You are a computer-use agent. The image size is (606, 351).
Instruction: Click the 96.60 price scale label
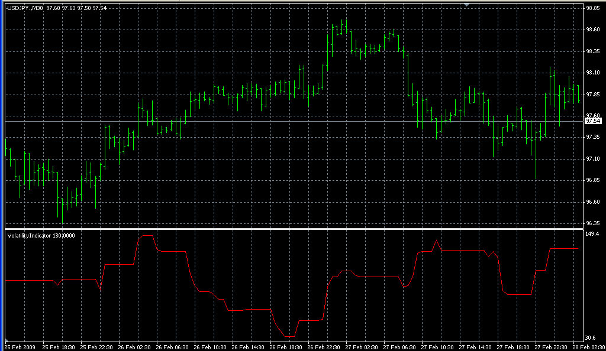(x=592, y=202)
